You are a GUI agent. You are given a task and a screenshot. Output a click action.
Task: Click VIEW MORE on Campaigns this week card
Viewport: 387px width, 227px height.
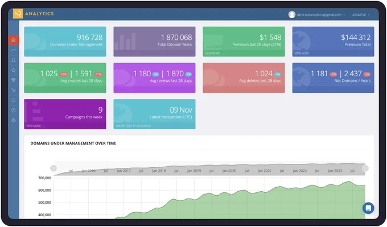click(x=34, y=126)
